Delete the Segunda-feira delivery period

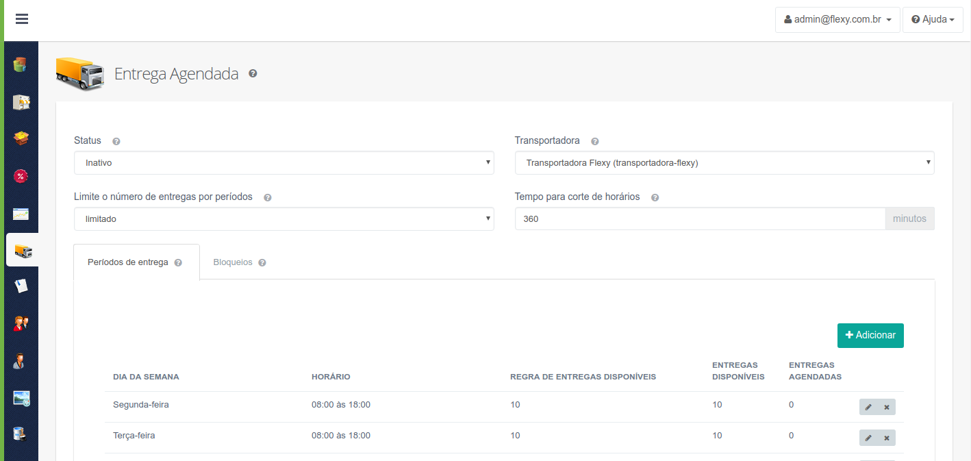pos(887,407)
